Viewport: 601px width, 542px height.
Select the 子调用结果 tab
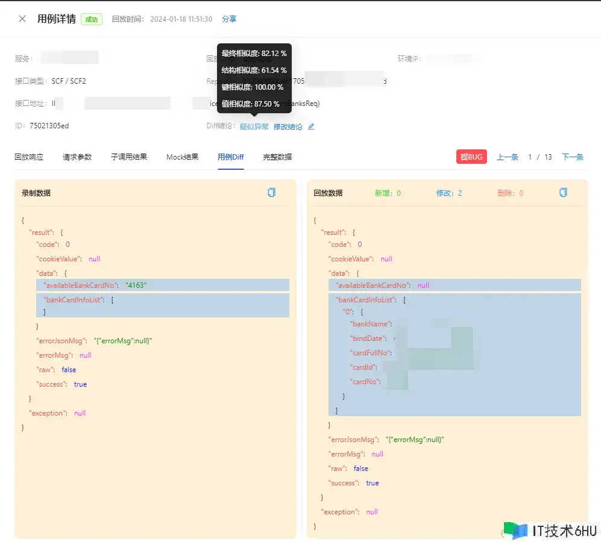pyautogui.click(x=129, y=157)
